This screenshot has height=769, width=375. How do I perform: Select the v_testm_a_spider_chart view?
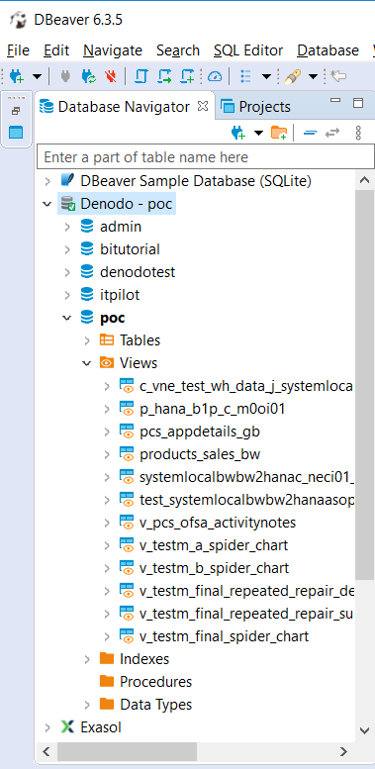coord(214,545)
